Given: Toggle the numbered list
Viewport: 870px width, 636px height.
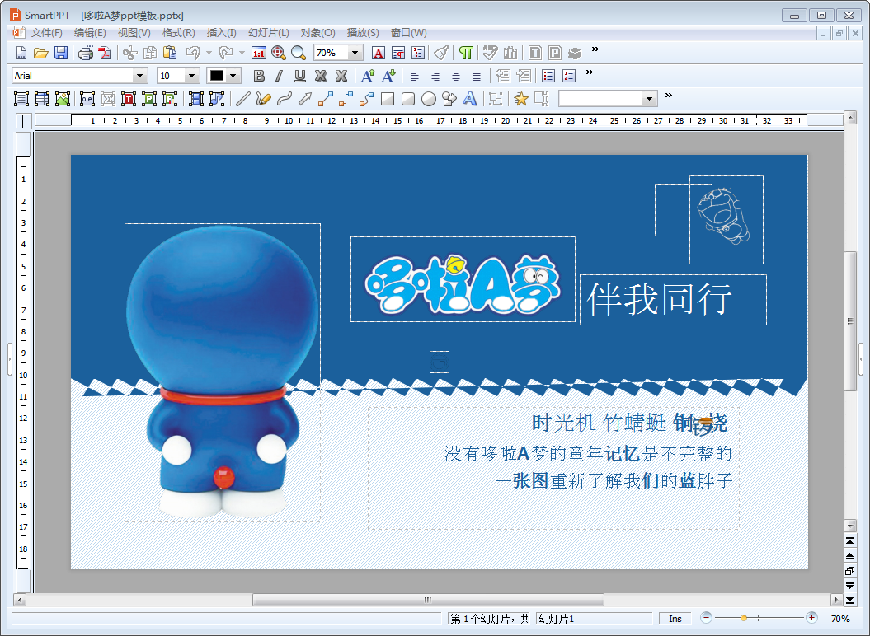Looking at the screenshot, I should point(569,76).
